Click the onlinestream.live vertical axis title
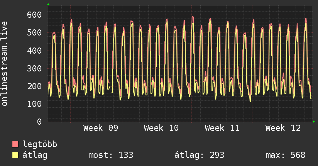This screenshot has width=318, height=166. (x=5, y=64)
